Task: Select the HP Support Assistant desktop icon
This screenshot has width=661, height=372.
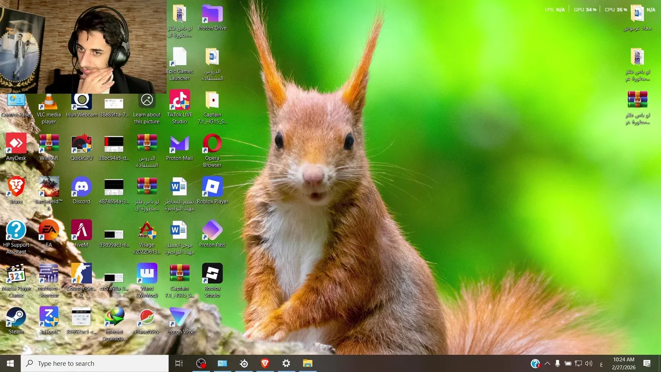Action: click(x=16, y=238)
